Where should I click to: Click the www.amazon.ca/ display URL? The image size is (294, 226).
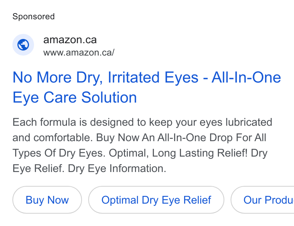pos(79,52)
